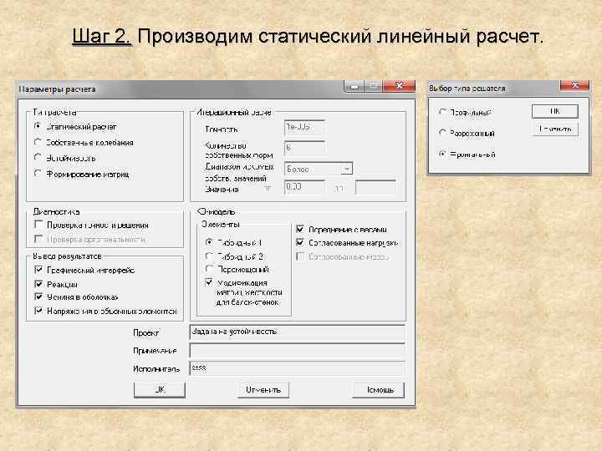
Task: Select Статический расчет radio button
Action: [x=38, y=126]
